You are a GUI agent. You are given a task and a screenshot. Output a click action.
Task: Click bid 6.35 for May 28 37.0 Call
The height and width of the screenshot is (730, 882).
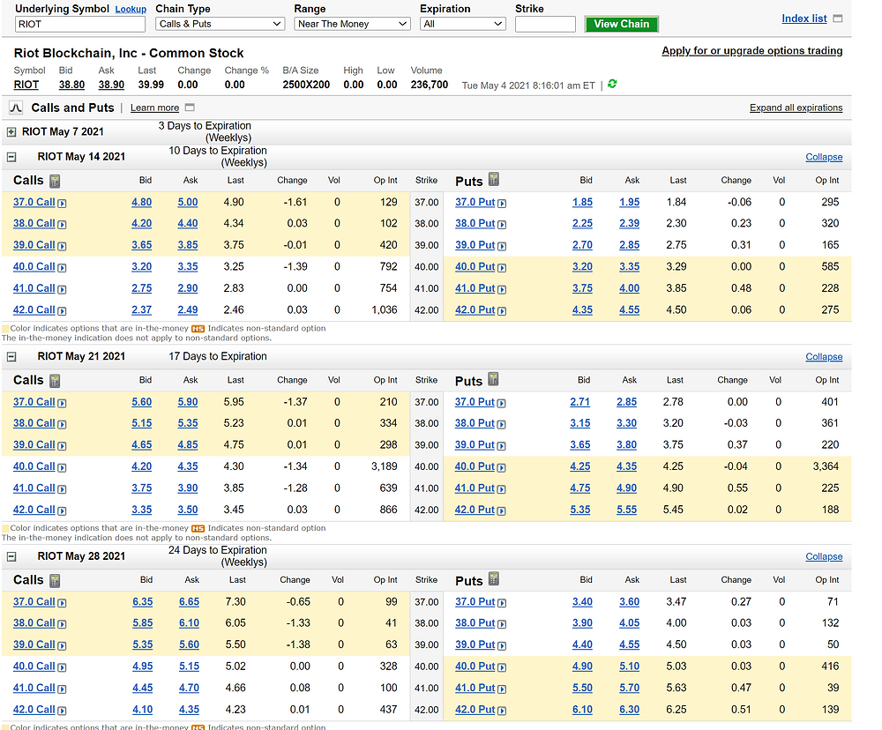click(143, 601)
